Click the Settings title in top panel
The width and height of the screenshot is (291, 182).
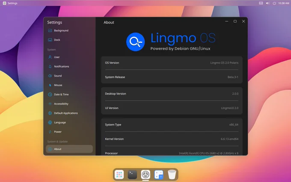(x=12, y=3)
